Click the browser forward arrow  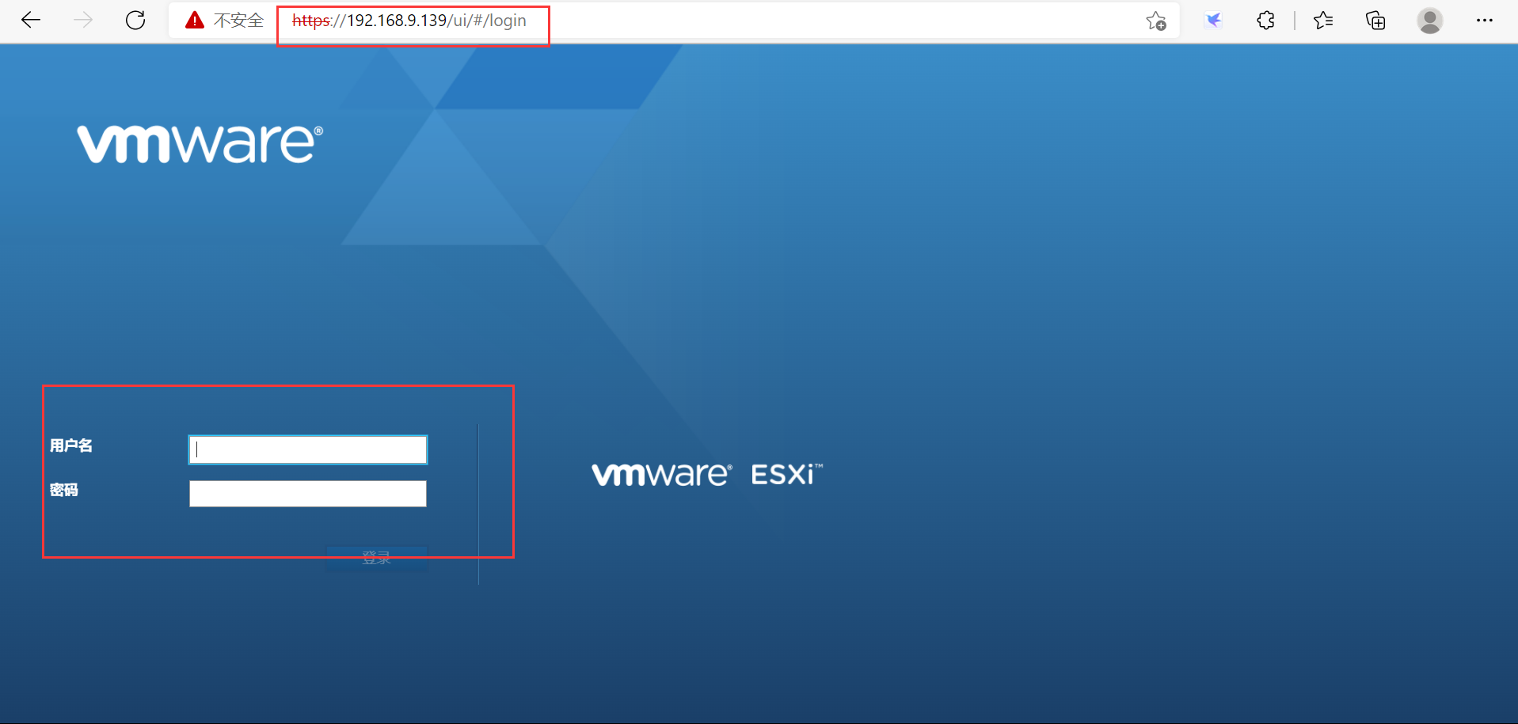pos(83,21)
